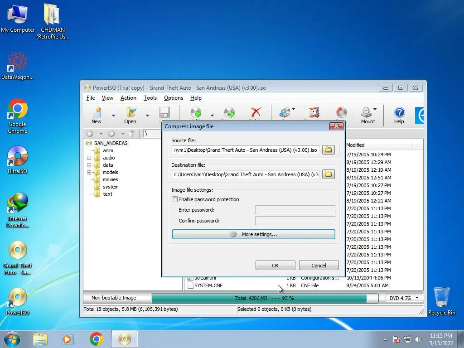Open My Computer desktop icon
This screenshot has height=348, width=464.
(x=18, y=18)
